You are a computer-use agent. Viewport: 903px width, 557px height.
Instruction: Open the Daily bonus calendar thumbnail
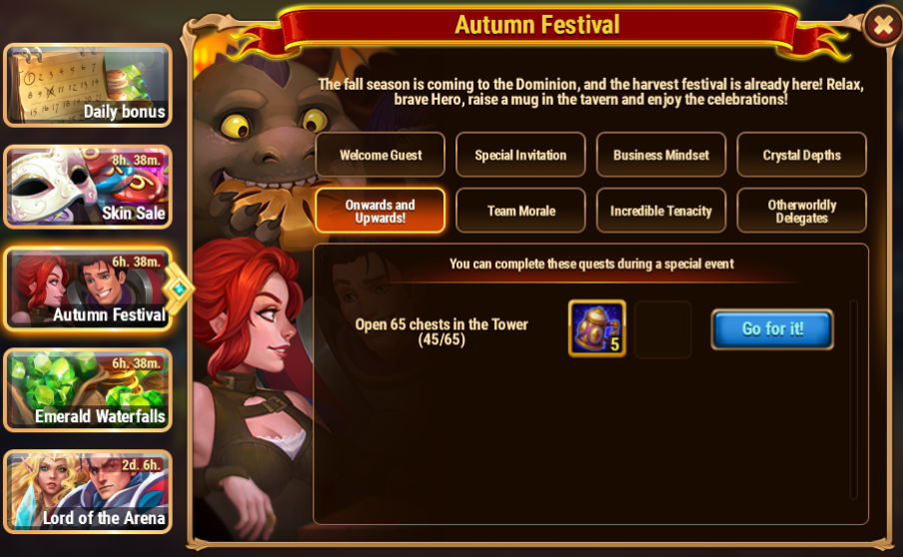pos(88,85)
